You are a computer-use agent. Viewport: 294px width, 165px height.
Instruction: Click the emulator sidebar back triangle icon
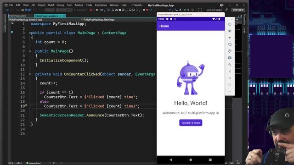pos(230,71)
